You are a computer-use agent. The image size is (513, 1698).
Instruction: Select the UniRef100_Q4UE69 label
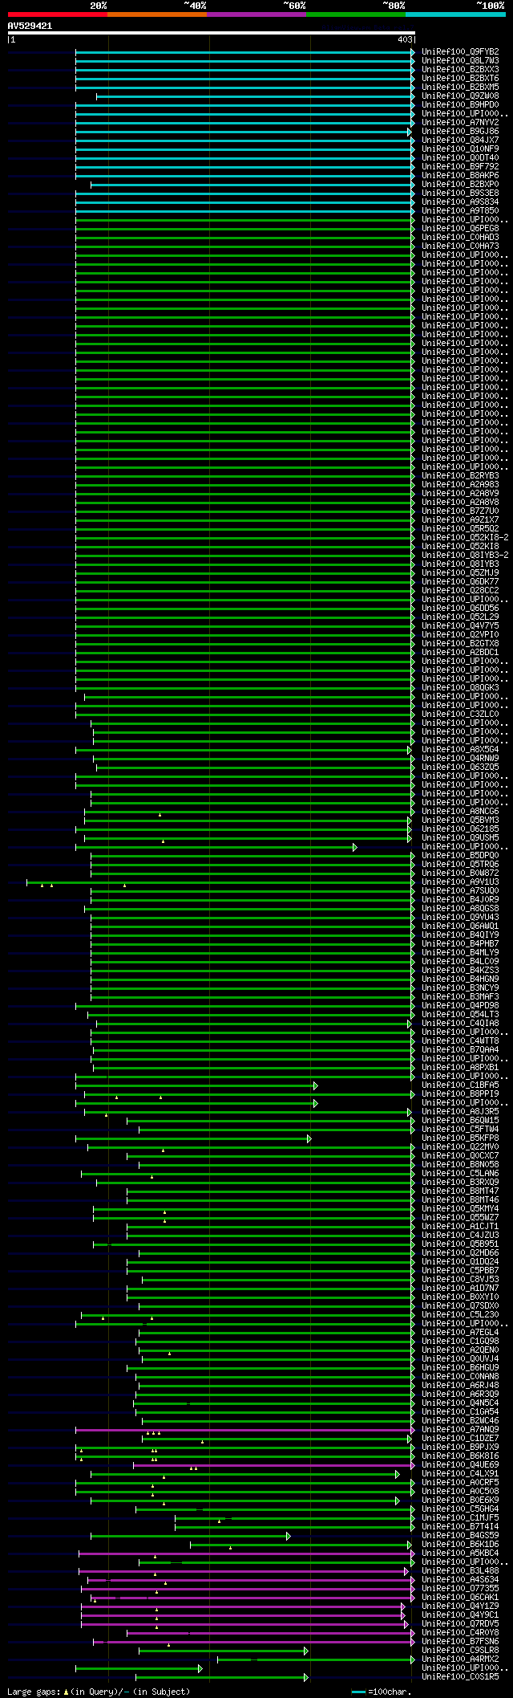pos(460,1464)
